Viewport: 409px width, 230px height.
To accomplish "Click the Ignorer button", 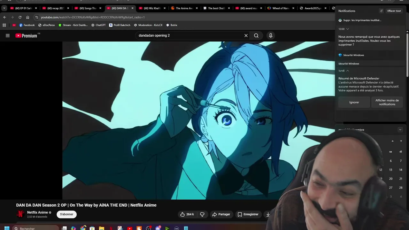I will (x=354, y=102).
